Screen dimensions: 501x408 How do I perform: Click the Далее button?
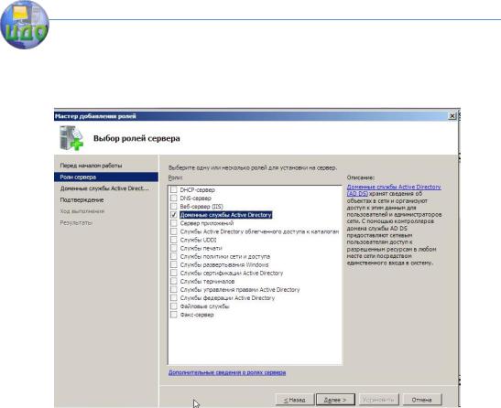pyautogui.click(x=335, y=400)
